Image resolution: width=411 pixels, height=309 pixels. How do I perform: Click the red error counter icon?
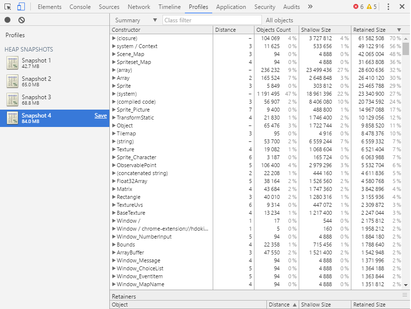[x=356, y=7]
